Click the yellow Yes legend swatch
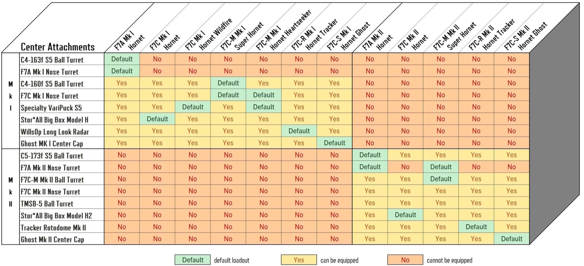Viewport: 584px width, 266px height. pos(298,260)
